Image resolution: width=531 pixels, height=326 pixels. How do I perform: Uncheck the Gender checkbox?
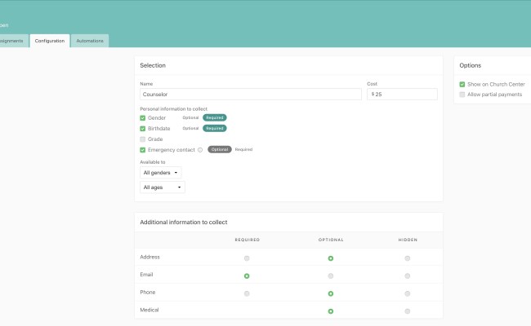[x=143, y=118]
